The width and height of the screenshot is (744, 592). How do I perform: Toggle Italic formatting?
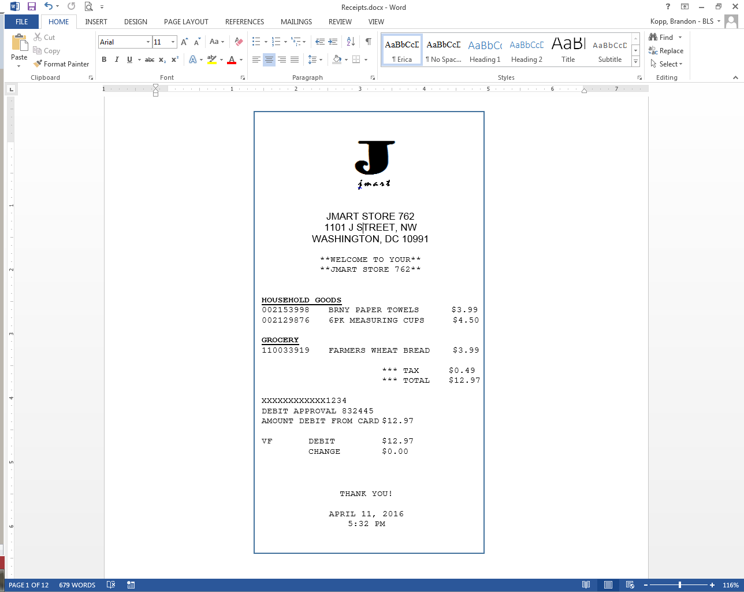click(117, 60)
